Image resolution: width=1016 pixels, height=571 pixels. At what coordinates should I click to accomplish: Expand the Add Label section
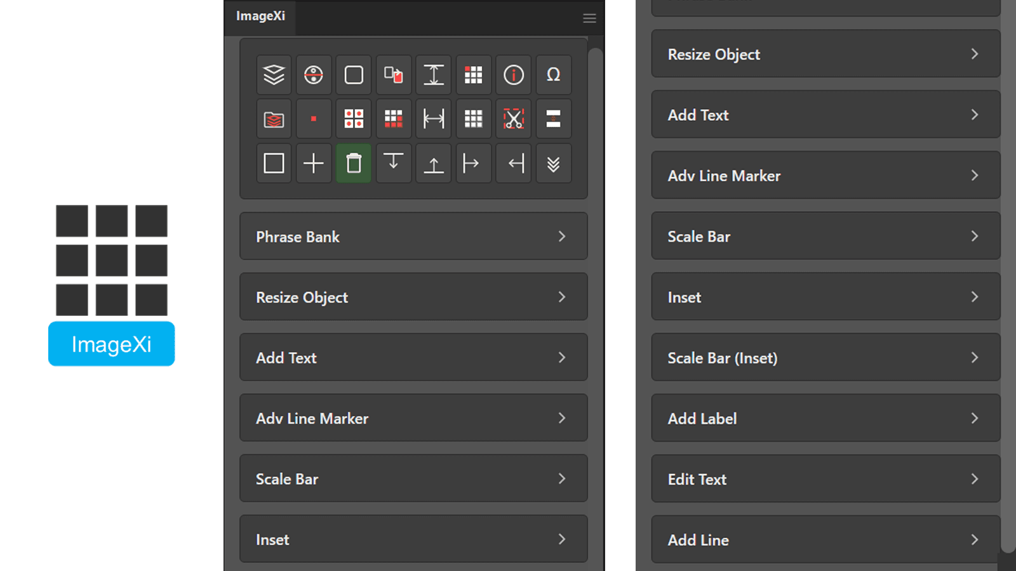coord(825,418)
